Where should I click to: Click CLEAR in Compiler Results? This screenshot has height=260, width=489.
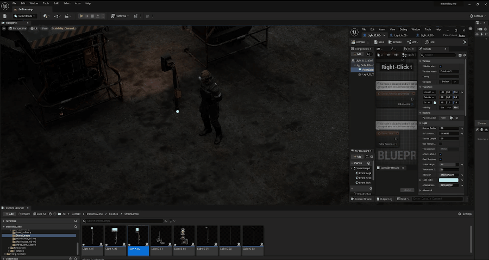(x=407, y=190)
